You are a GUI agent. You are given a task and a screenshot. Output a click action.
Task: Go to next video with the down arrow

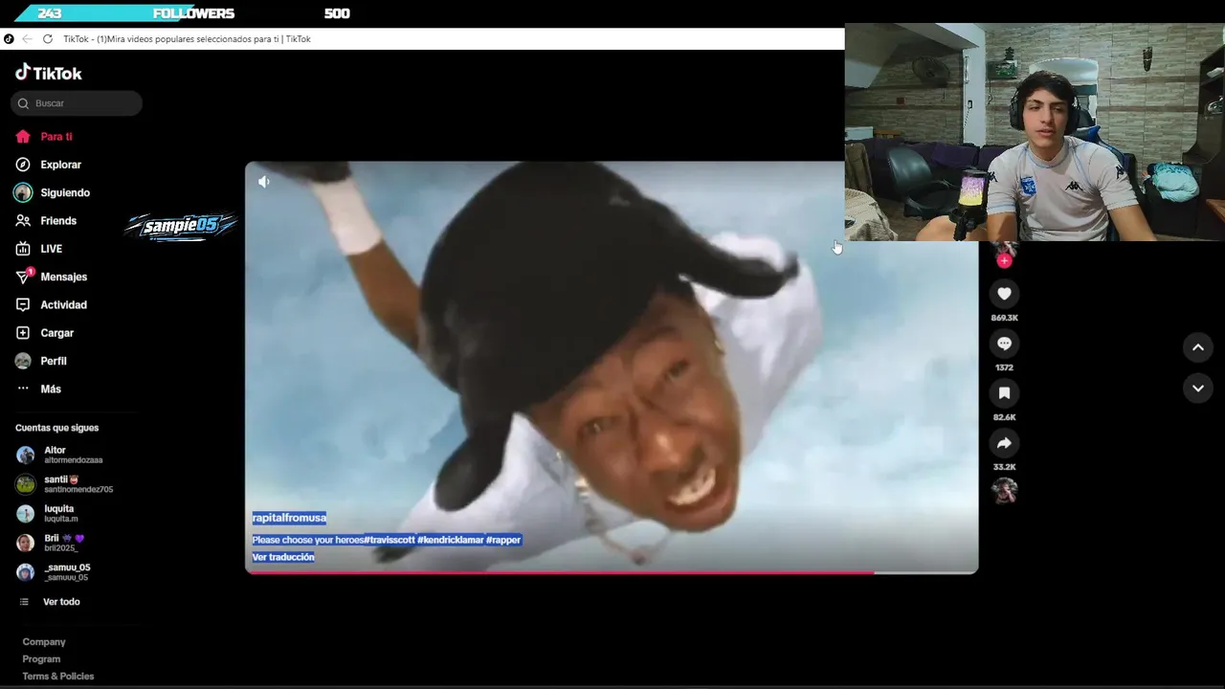[x=1198, y=389]
